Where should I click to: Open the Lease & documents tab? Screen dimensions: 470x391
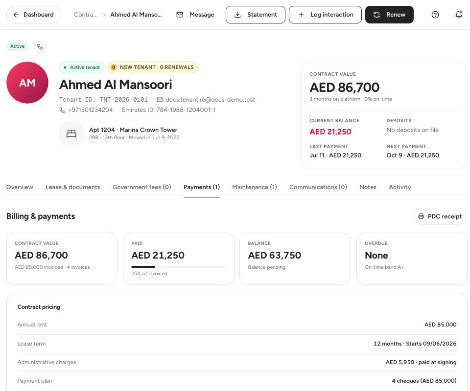click(x=73, y=187)
